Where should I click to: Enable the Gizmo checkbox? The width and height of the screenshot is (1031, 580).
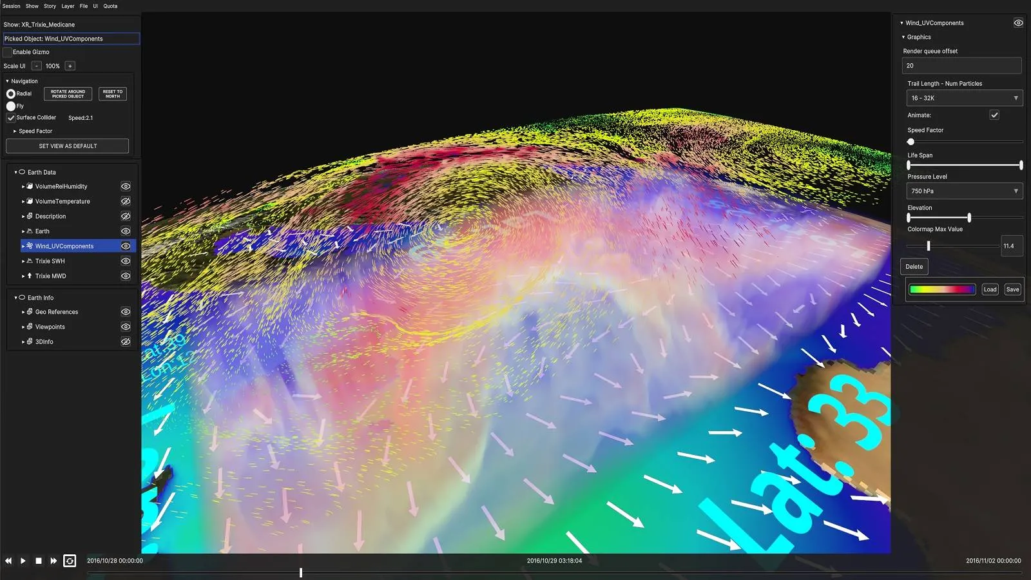point(8,52)
